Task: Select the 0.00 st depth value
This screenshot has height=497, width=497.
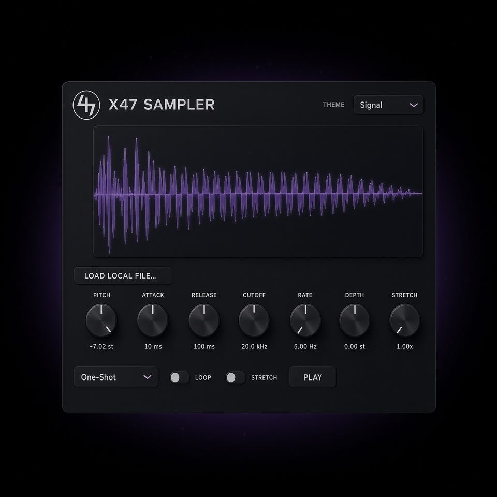Action: pyautogui.click(x=355, y=346)
